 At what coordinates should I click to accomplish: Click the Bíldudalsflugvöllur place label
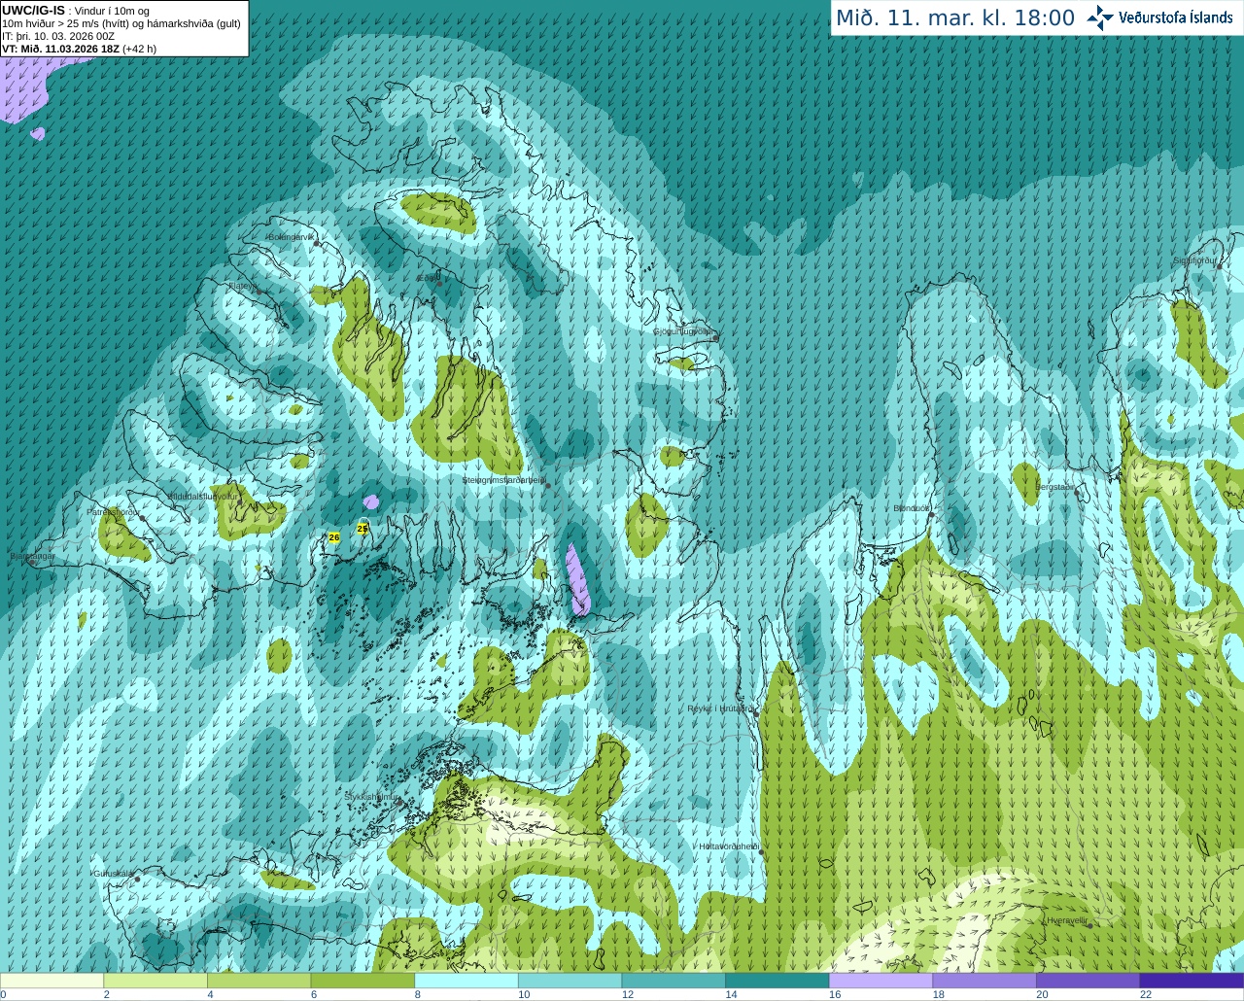tap(203, 496)
